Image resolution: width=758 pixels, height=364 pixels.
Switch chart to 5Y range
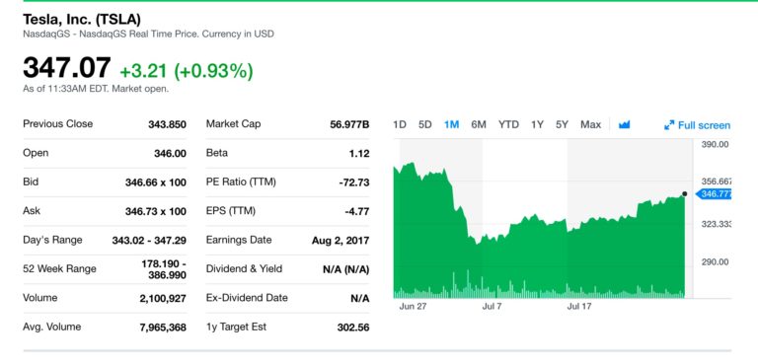(x=562, y=124)
